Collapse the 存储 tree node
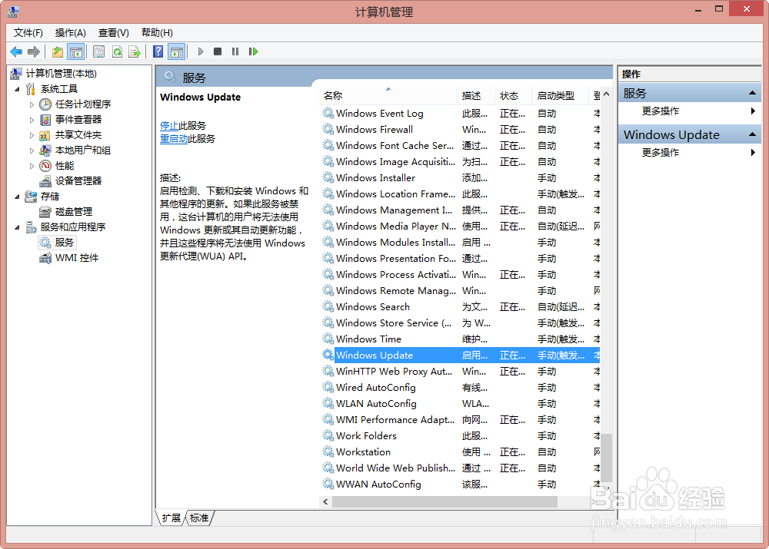 point(18,197)
